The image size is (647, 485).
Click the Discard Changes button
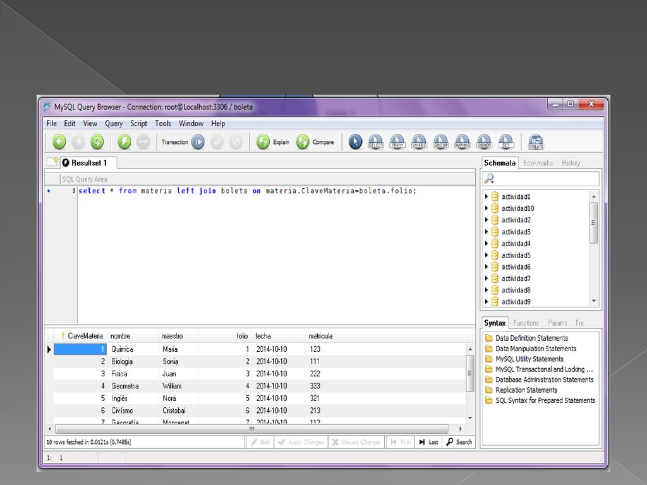pyautogui.click(x=356, y=442)
